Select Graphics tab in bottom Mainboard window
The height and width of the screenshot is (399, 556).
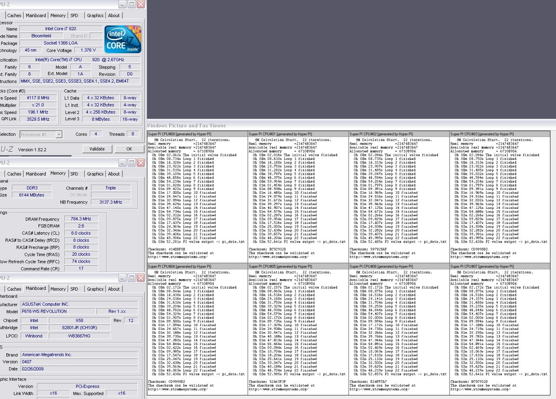pyautogui.click(x=95, y=289)
